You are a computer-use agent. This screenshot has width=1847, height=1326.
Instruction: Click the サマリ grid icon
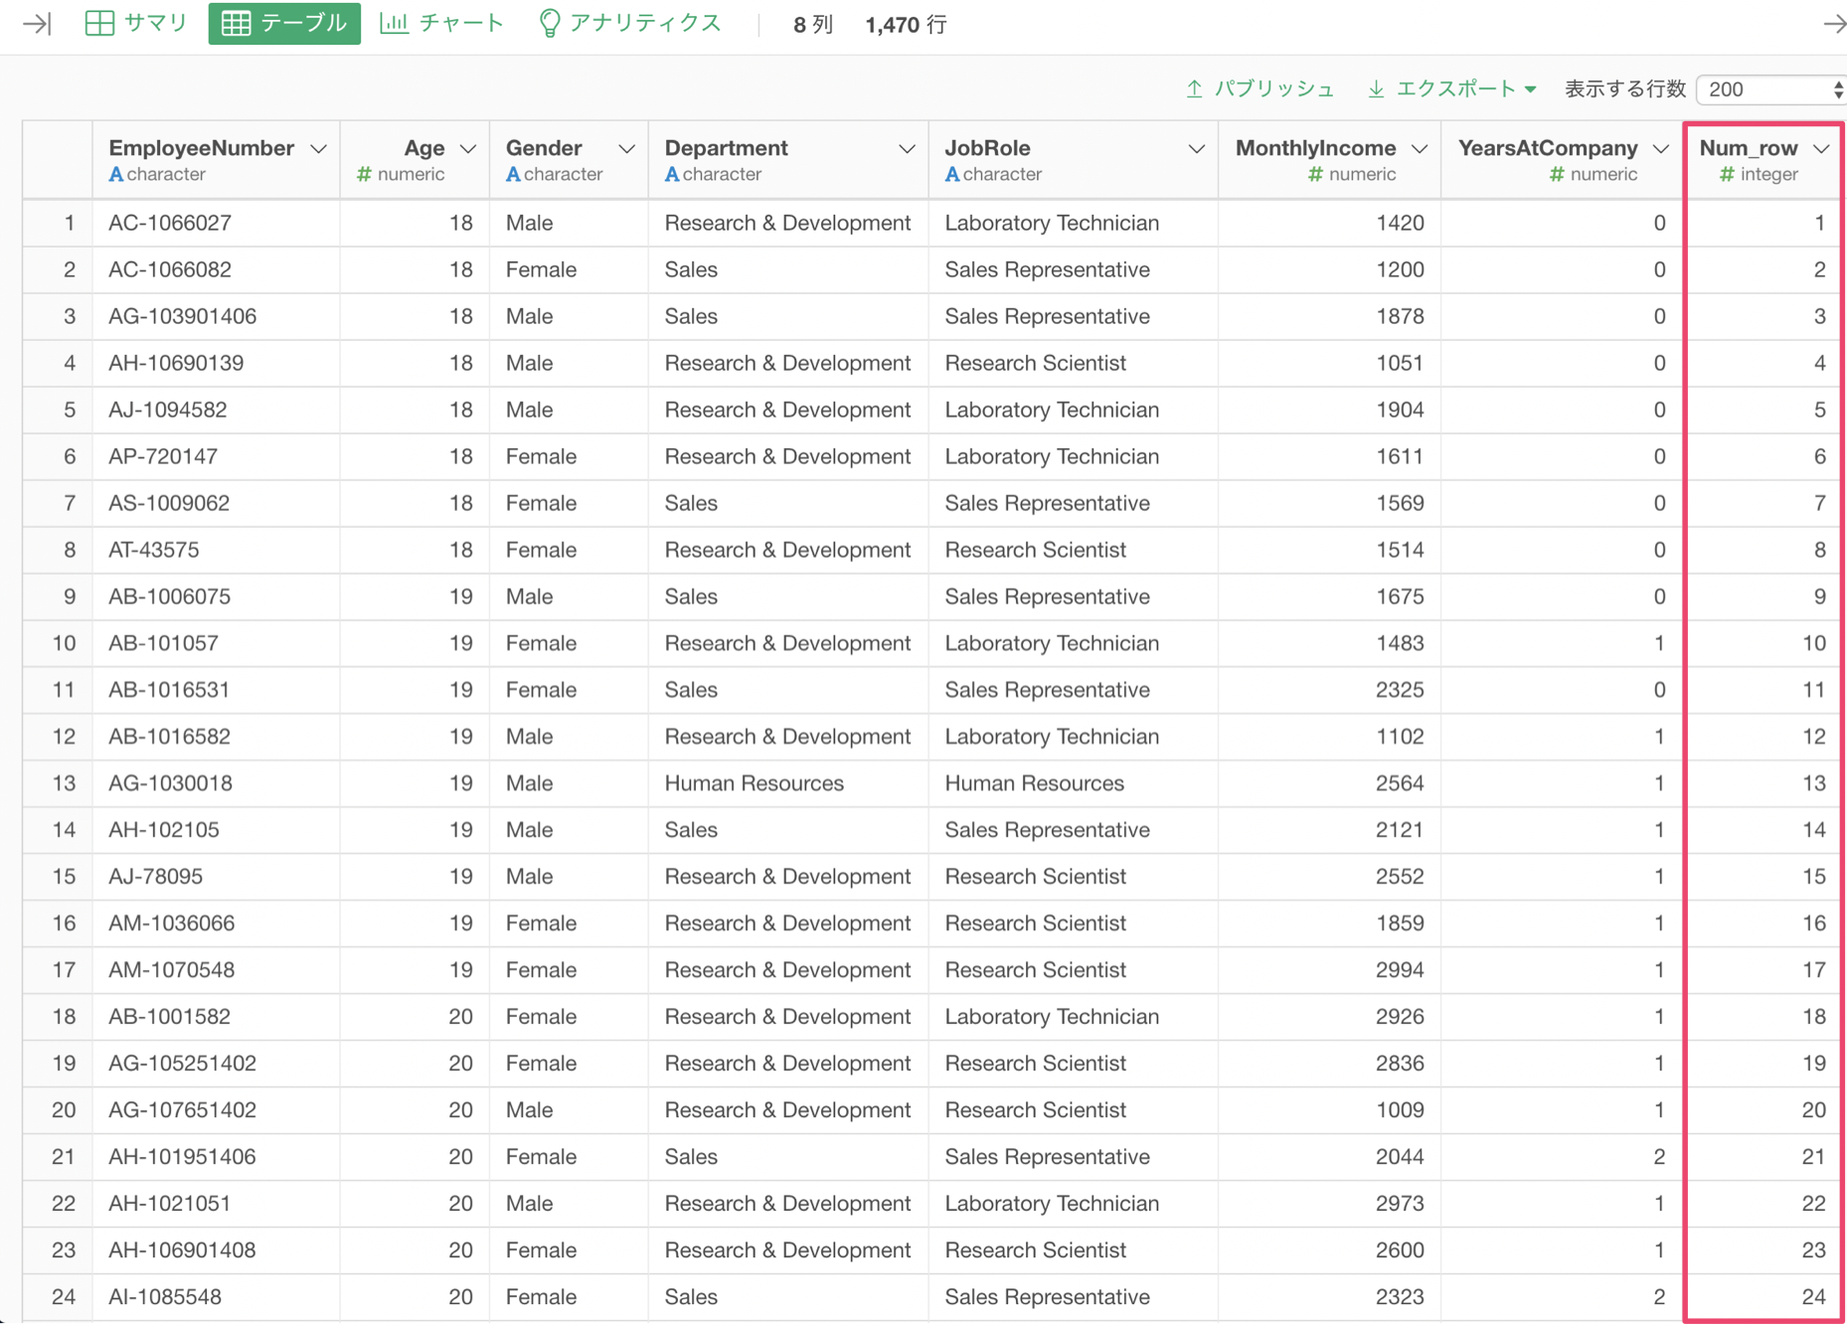(99, 23)
